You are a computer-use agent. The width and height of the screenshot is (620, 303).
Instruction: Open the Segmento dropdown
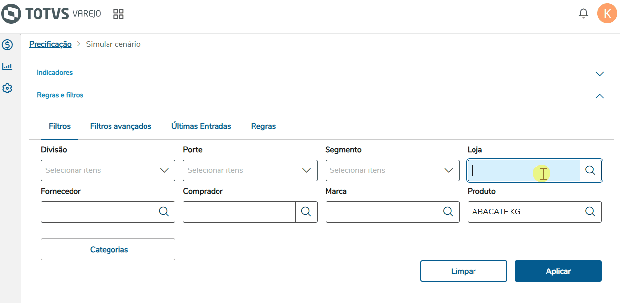pos(392,170)
